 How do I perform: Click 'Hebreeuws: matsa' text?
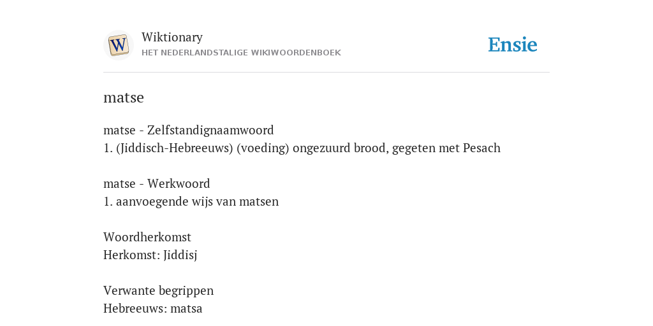coord(153,309)
